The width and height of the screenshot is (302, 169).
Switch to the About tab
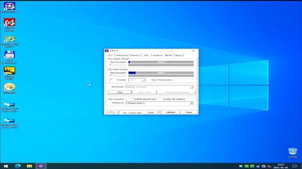click(x=179, y=55)
